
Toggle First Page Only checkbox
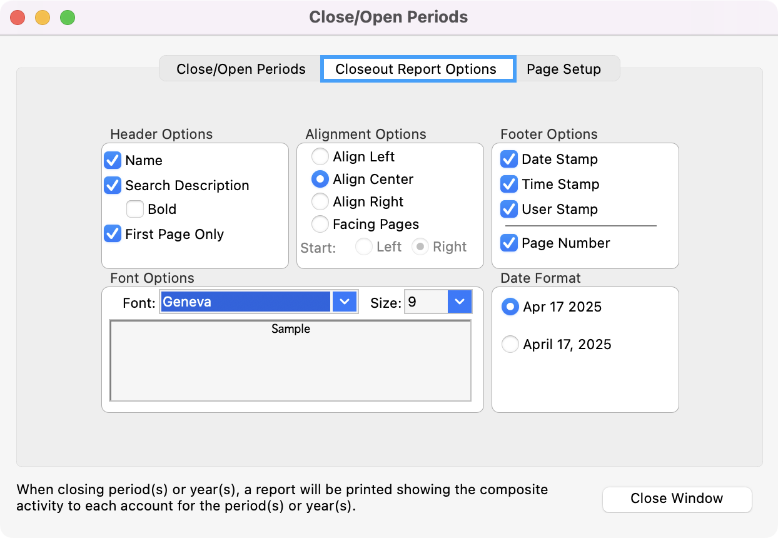(113, 234)
